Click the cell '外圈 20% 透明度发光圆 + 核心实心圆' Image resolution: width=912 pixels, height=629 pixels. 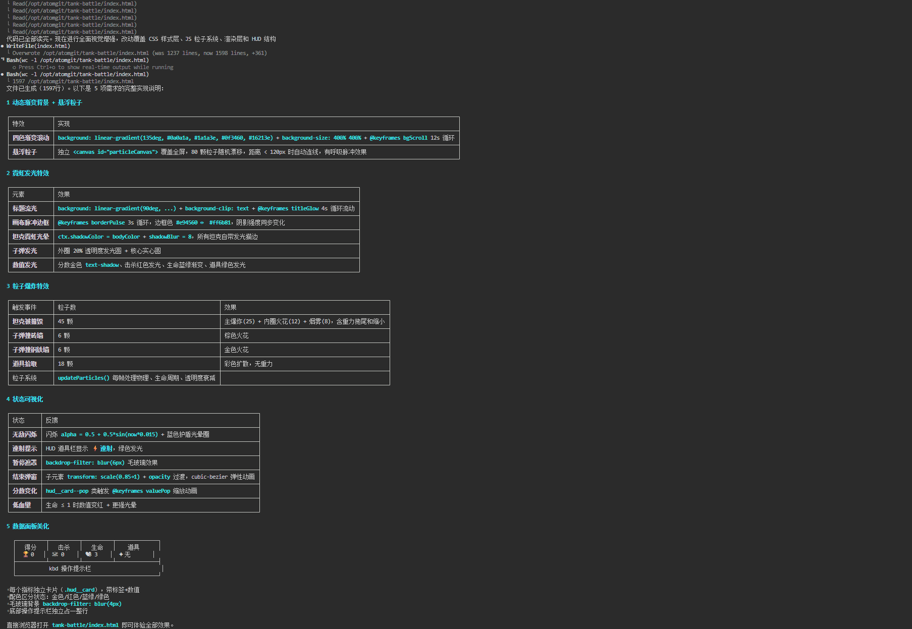pyautogui.click(x=206, y=251)
